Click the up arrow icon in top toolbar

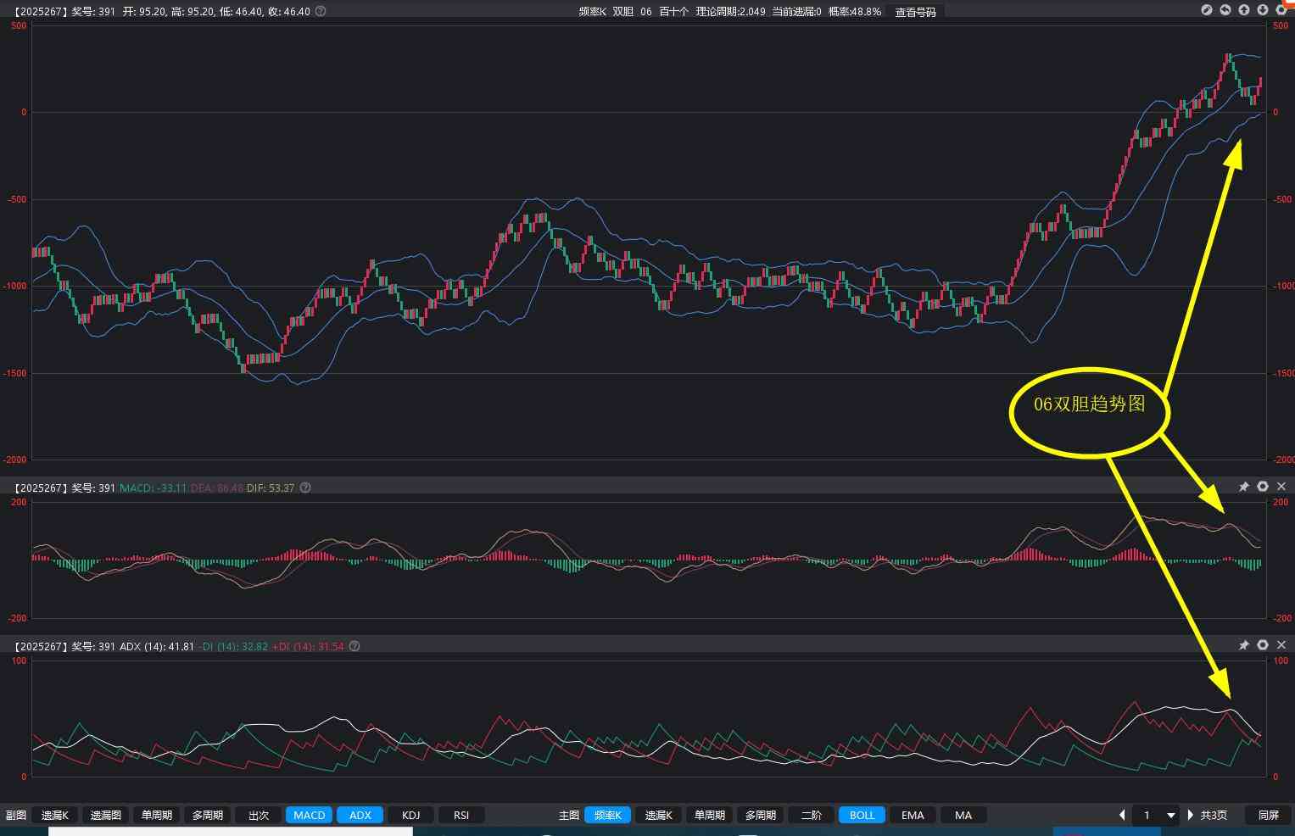(x=1244, y=10)
